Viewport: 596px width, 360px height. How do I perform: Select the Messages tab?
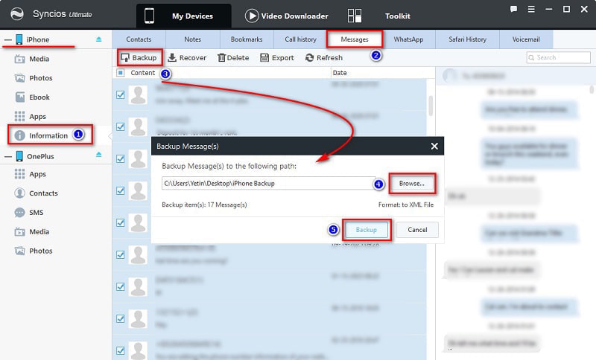coord(355,39)
